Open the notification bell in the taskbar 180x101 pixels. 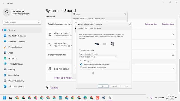tap(176, 98)
